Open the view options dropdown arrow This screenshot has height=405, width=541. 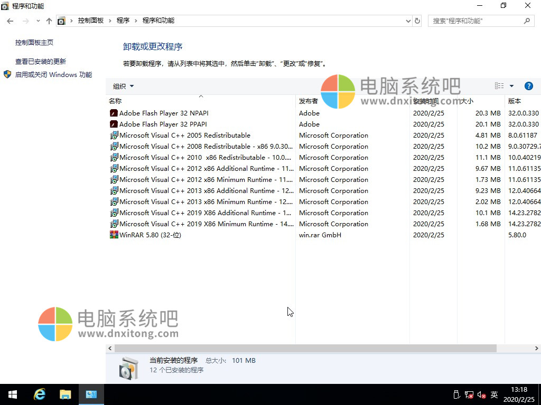click(510, 86)
